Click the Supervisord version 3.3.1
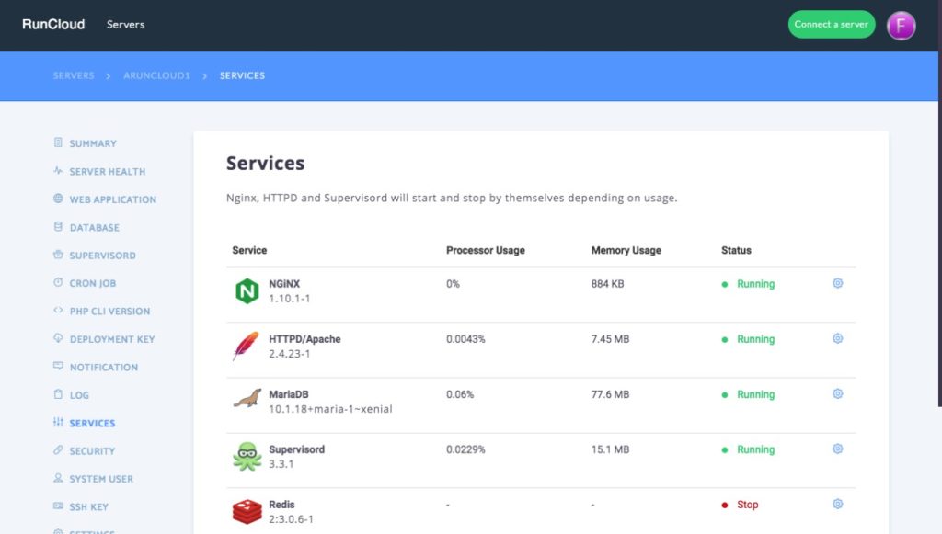 pos(281,464)
